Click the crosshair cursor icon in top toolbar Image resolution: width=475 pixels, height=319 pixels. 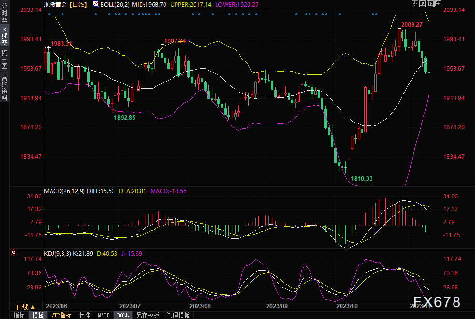[x=414, y=4]
